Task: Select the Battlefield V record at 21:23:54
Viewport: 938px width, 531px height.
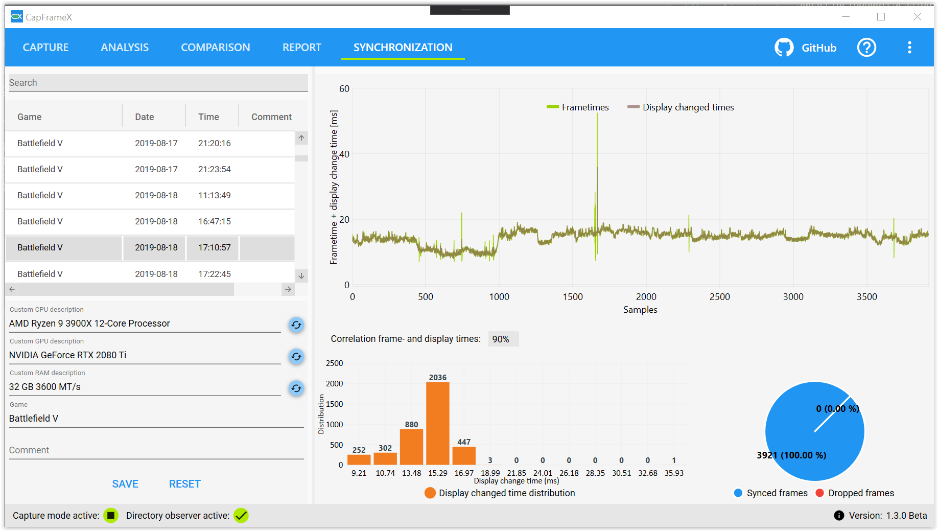Action: [x=150, y=170]
